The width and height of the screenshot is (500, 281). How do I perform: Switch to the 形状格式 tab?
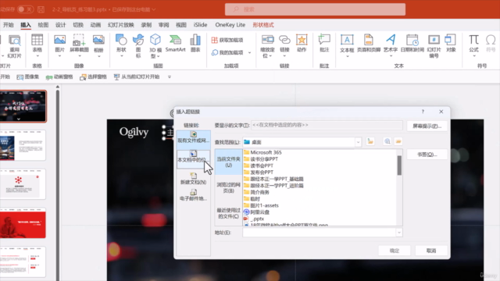263,25
